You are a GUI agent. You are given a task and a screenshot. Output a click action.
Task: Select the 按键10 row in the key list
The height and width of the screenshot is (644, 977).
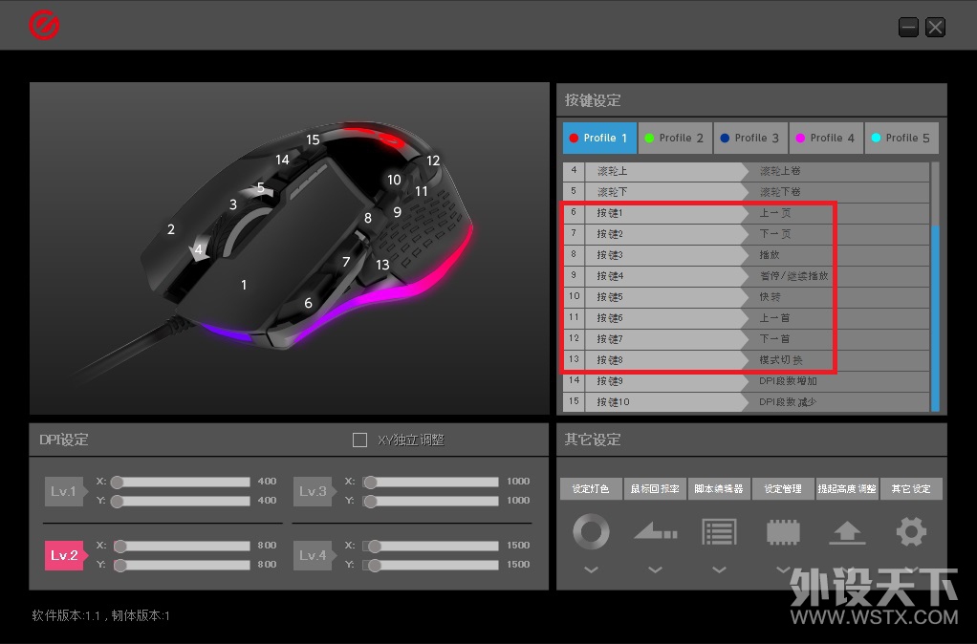746,401
